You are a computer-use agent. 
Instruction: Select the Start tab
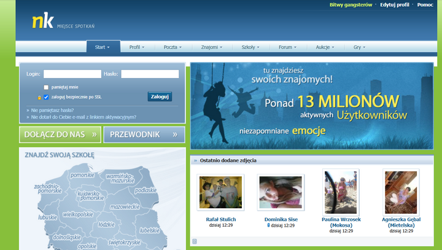[x=103, y=47]
